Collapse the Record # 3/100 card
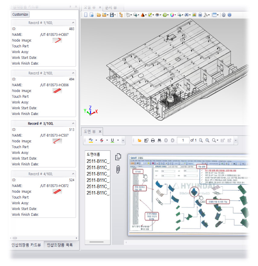The height and width of the screenshot is (266, 258). pyautogui.click(x=73, y=124)
